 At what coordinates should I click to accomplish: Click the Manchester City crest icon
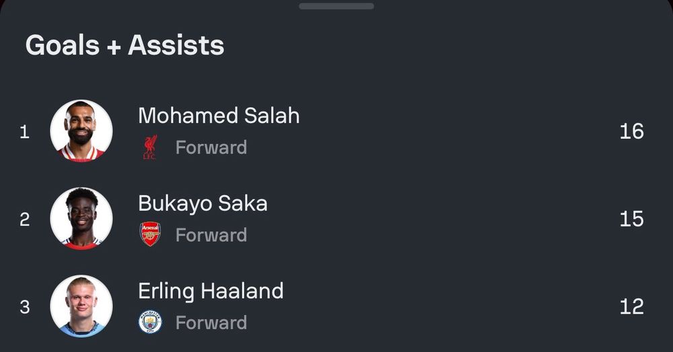point(150,322)
